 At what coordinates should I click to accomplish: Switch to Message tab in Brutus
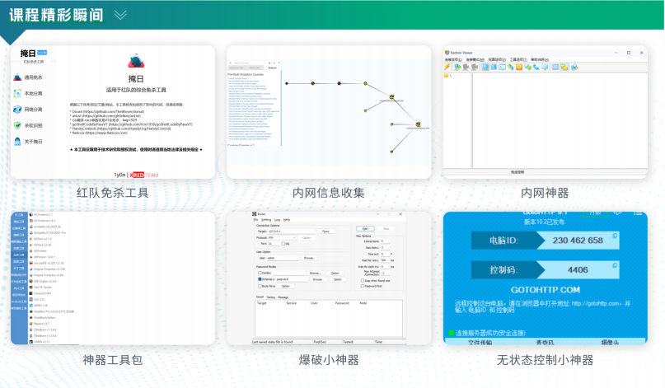point(283,297)
